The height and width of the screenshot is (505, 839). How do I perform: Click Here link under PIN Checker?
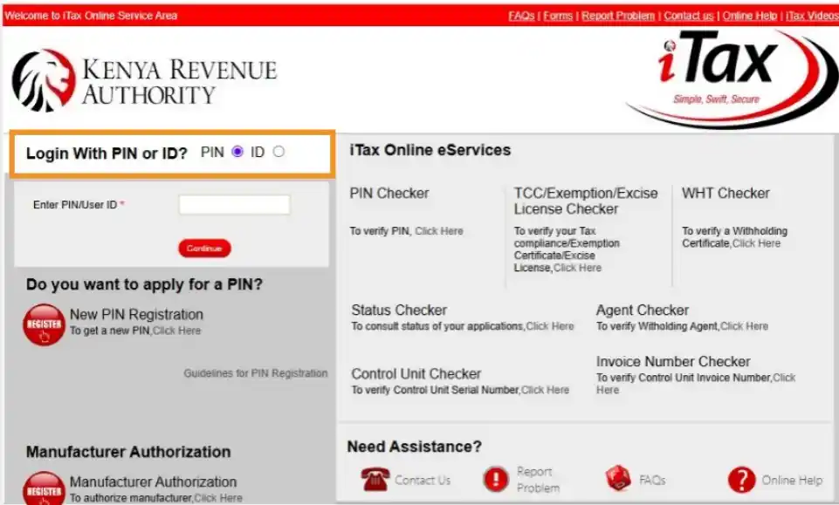coord(439,231)
